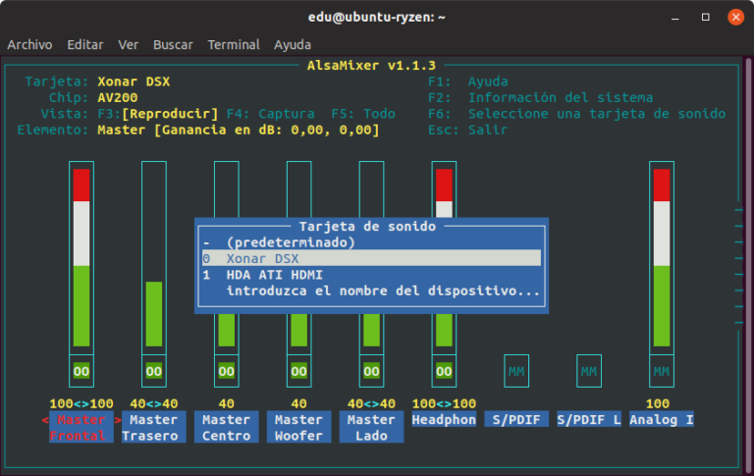Viewport: 754px width, 476px height.
Task: Select the S/PDIF L channel label
Action: tap(589, 419)
